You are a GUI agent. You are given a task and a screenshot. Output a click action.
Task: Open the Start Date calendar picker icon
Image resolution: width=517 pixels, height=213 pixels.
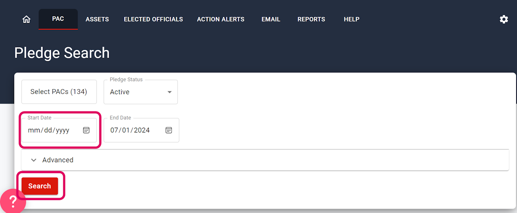coord(86,130)
